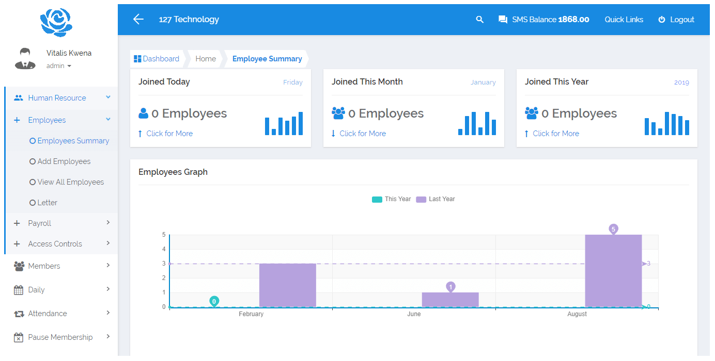Expand the Payroll submenu
Viewport: 715px width, 361px height.
pyautogui.click(x=40, y=223)
